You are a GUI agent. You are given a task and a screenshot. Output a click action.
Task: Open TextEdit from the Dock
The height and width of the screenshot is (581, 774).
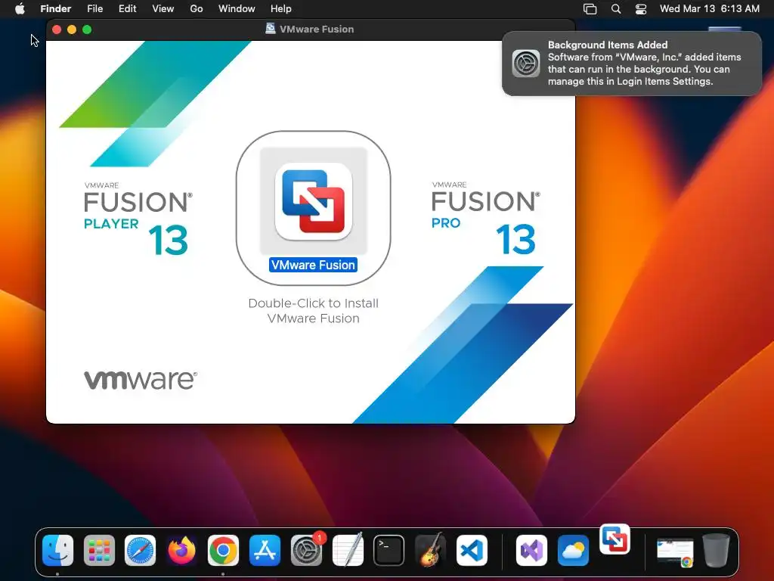(348, 550)
